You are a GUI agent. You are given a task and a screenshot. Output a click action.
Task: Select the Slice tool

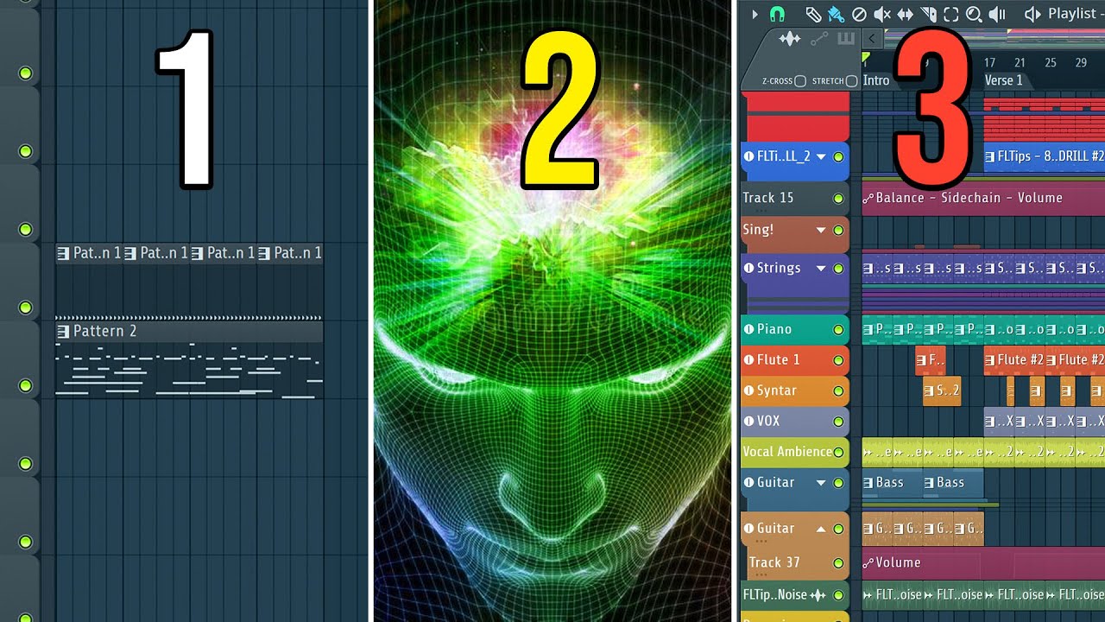point(929,14)
